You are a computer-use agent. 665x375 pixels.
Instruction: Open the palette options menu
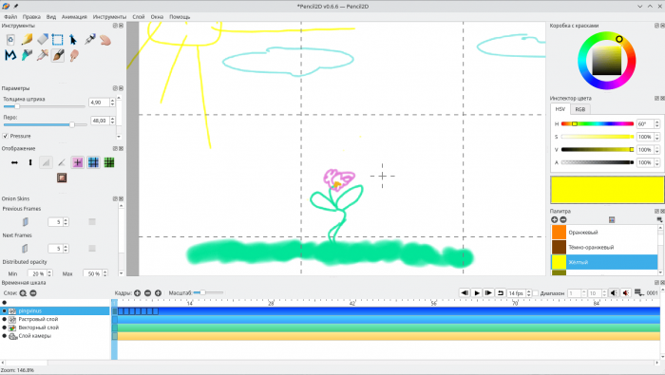click(659, 219)
